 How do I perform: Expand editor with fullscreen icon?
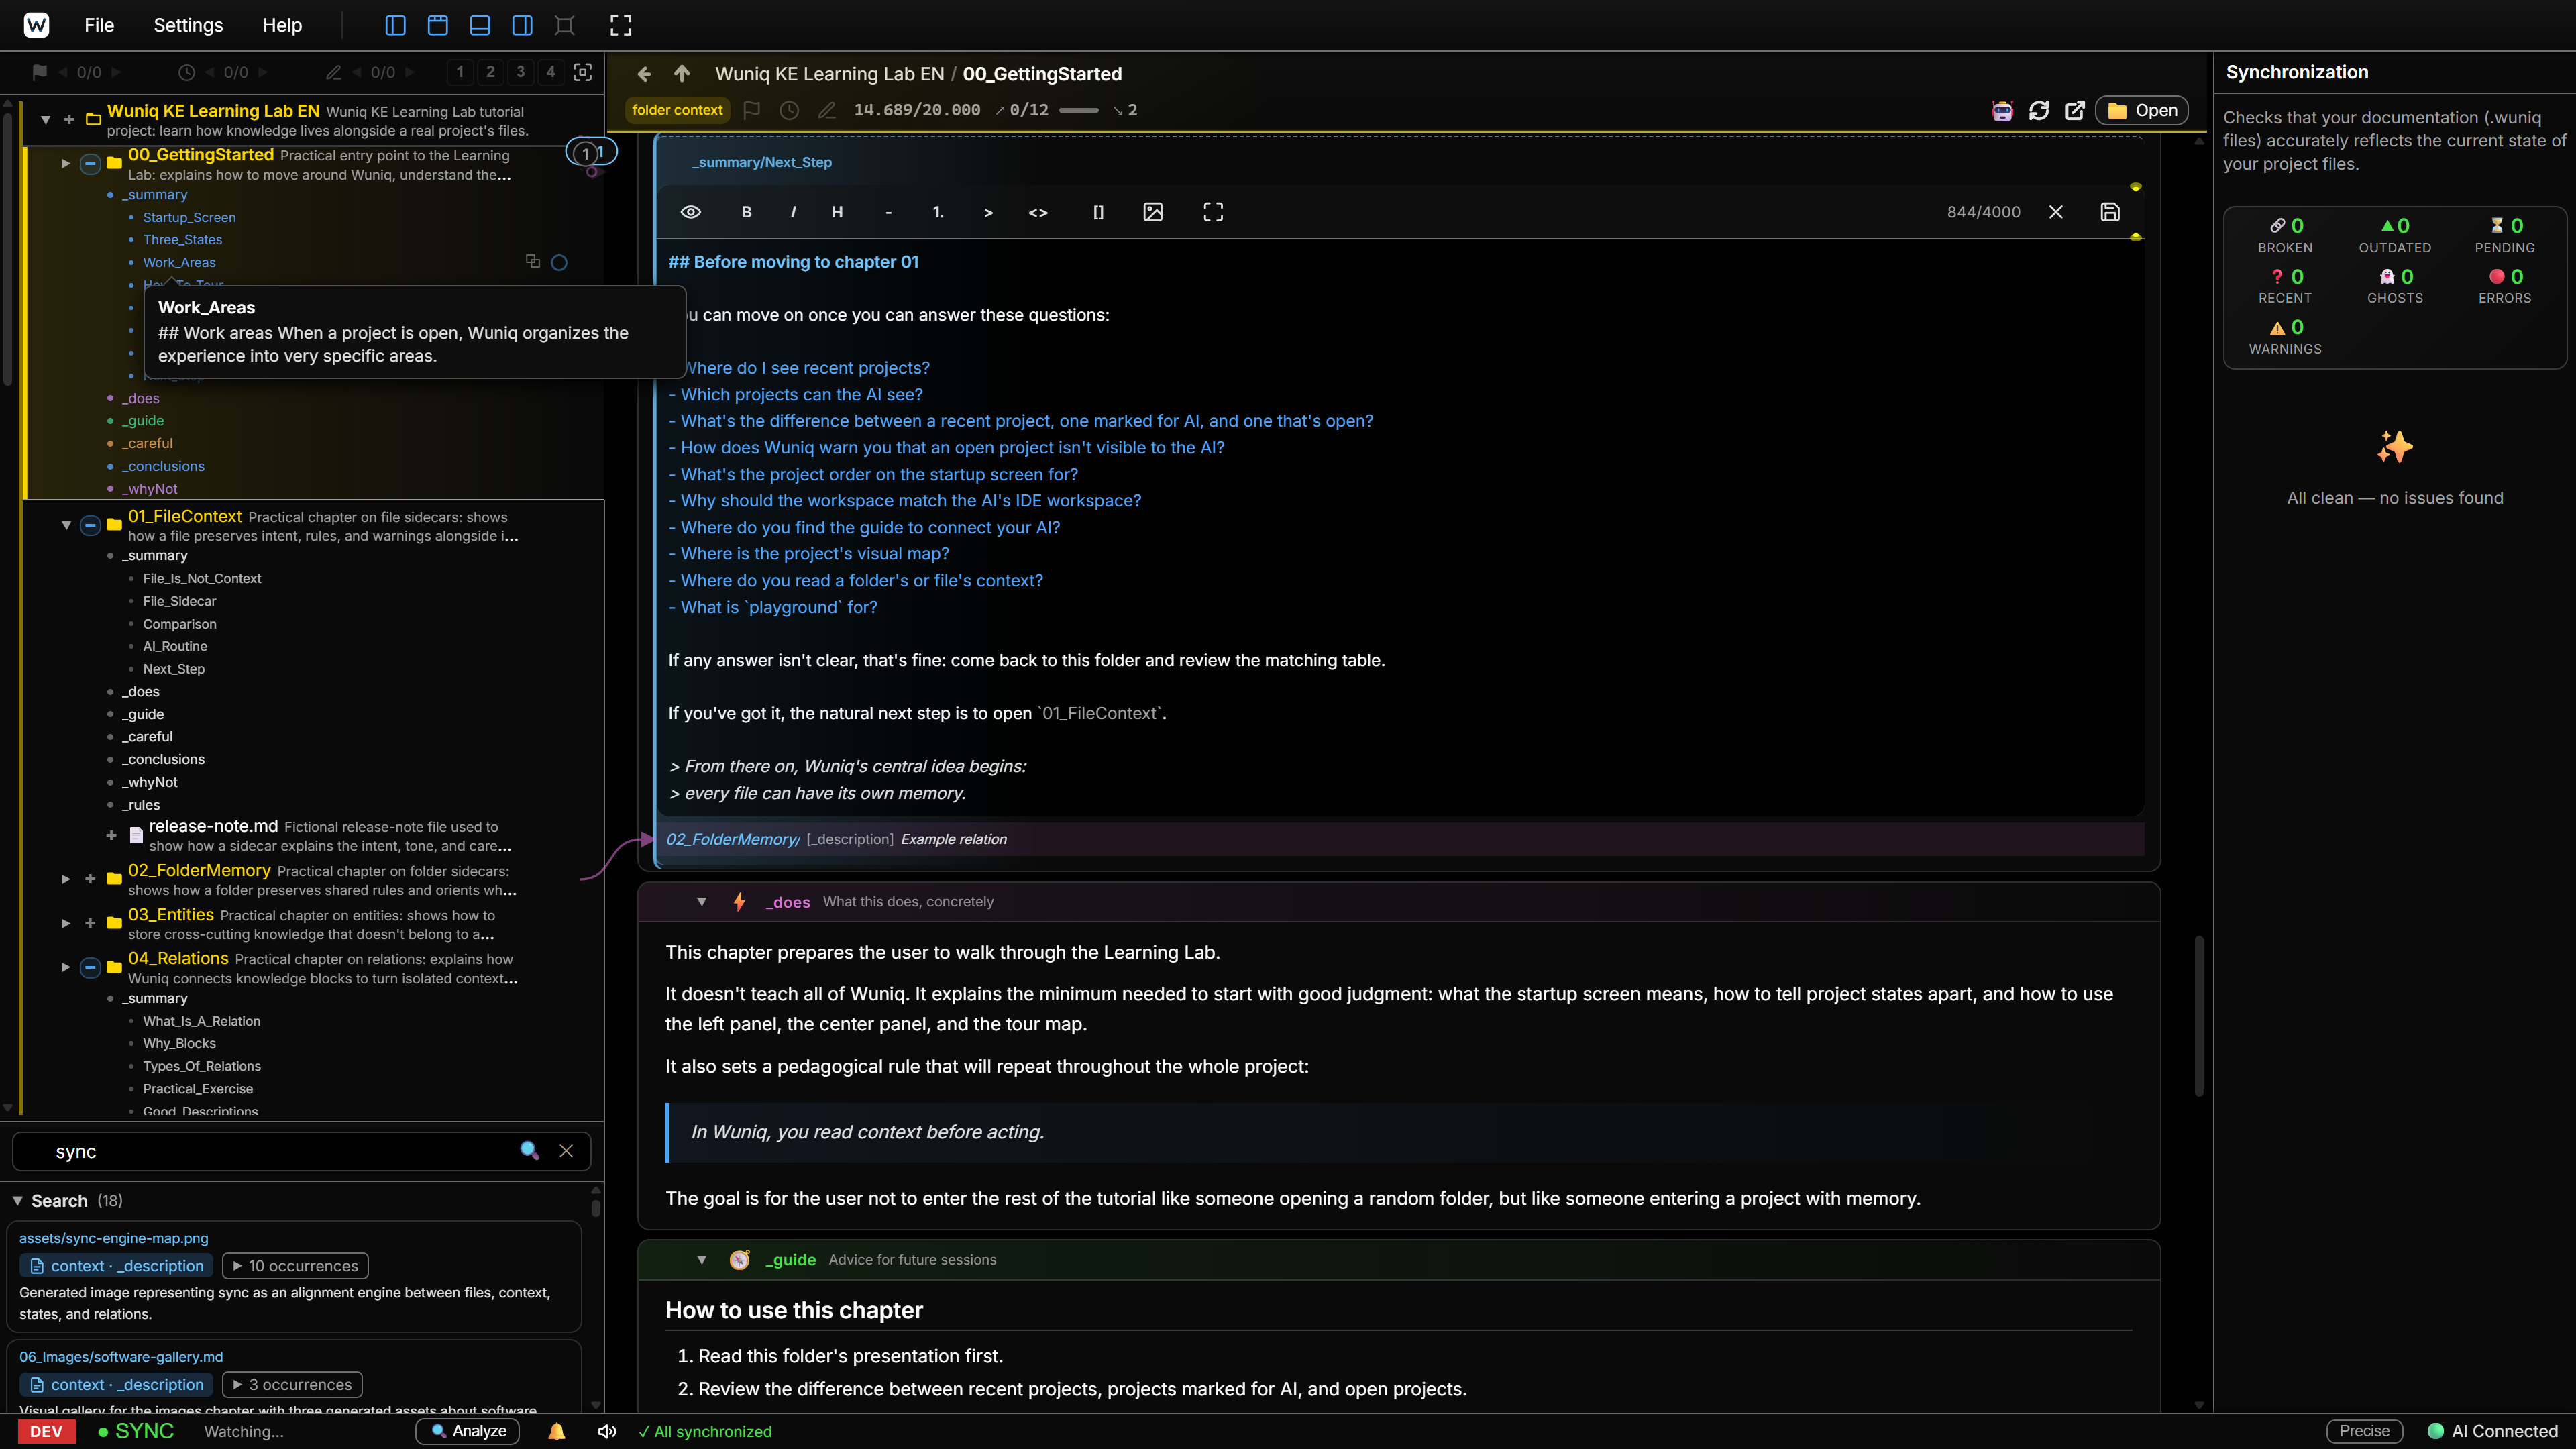pos(1213,212)
